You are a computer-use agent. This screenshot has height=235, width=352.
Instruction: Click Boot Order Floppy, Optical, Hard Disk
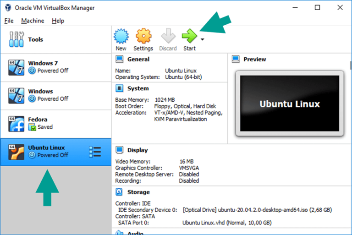185,106
